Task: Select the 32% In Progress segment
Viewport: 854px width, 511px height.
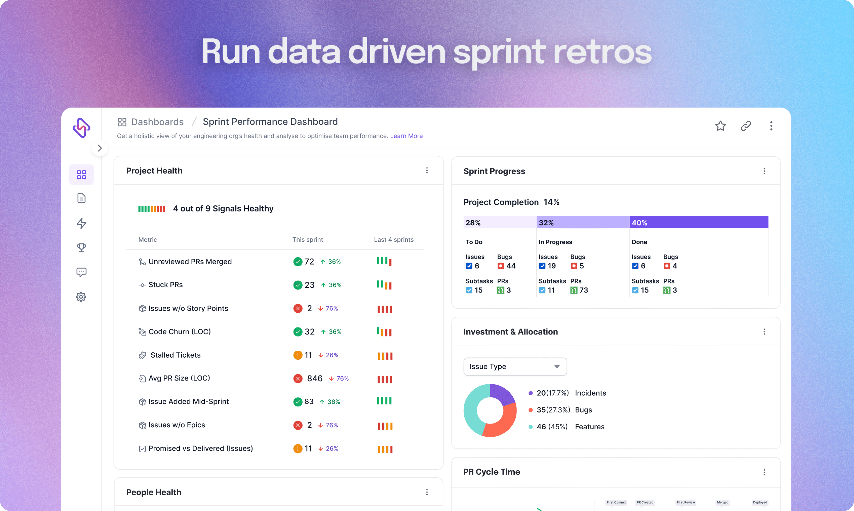Action: point(583,222)
